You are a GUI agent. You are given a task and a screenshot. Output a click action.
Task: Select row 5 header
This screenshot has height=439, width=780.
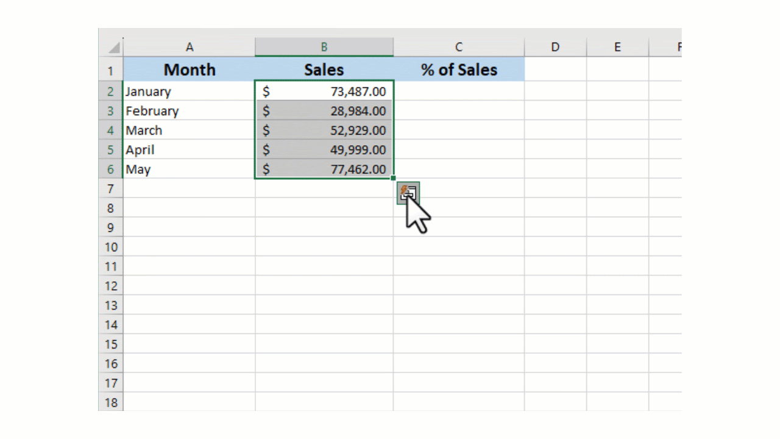point(110,150)
